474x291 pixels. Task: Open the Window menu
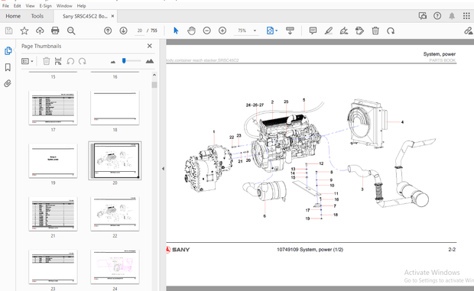[x=64, y=6]
